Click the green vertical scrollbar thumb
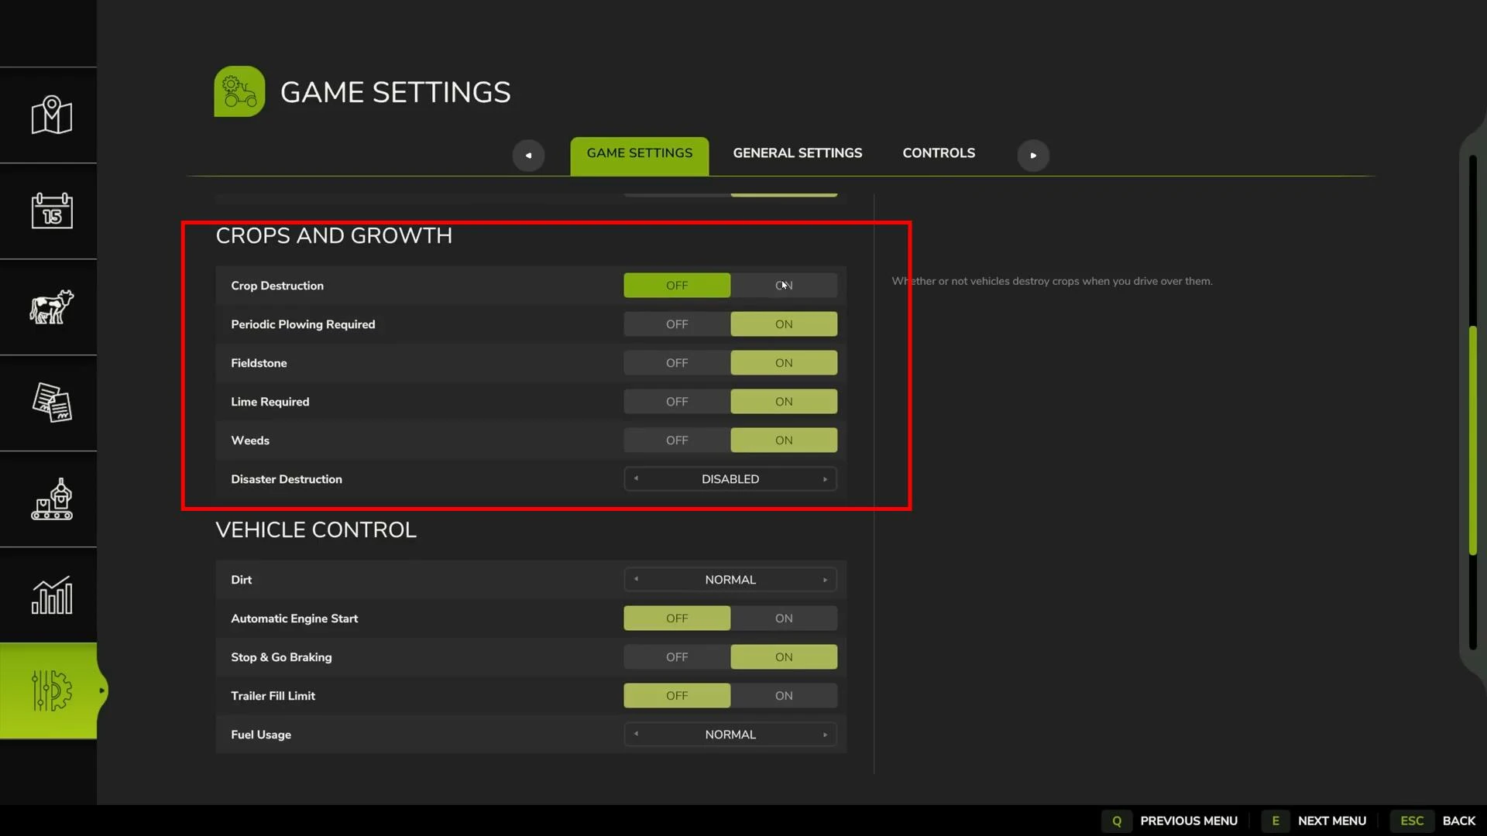The height and width of the screenshot is (836, 1487). coord(1473,440)
